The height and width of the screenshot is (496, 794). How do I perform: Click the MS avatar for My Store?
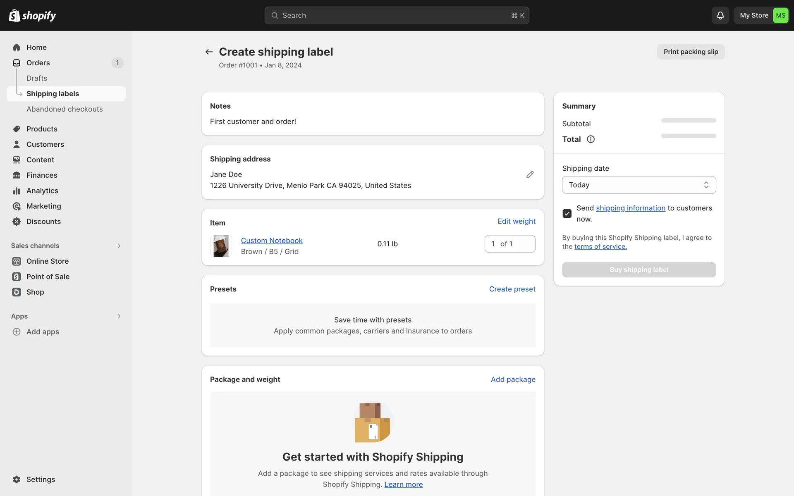780,15
